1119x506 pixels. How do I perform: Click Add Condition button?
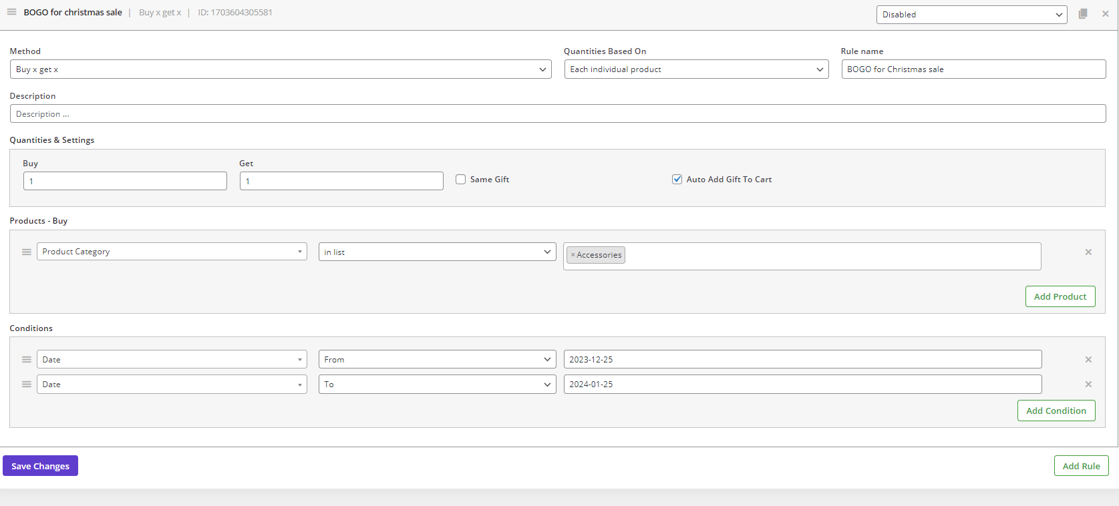tap(1056, 411)
